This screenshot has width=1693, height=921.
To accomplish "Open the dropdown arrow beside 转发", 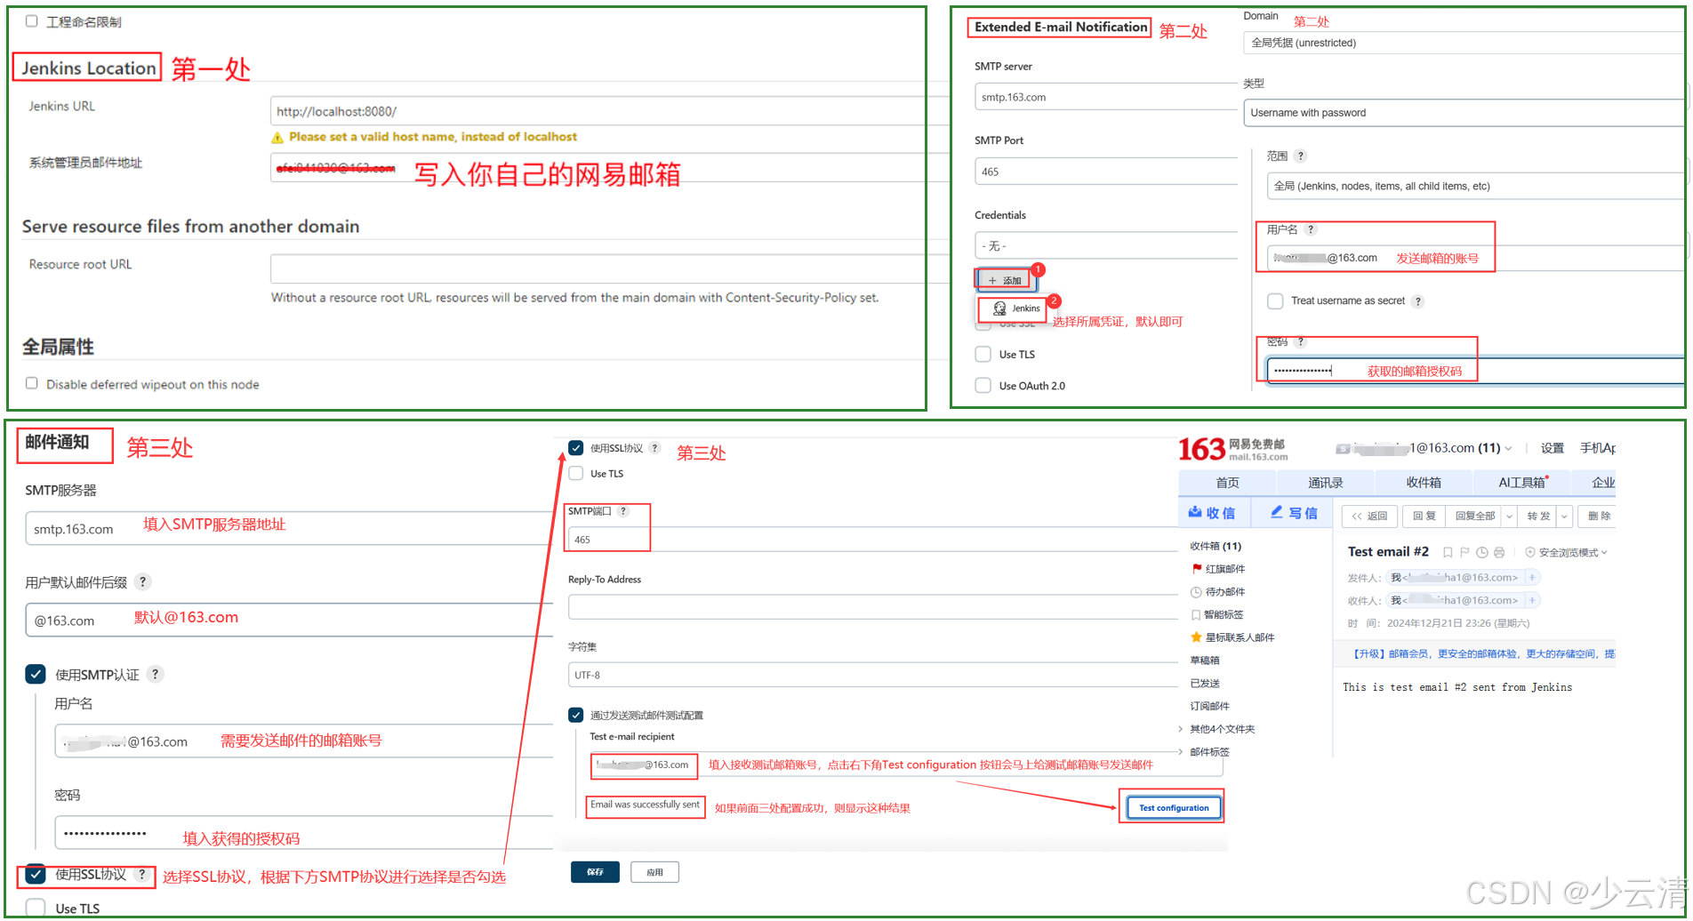I will tap(1564, 516).
